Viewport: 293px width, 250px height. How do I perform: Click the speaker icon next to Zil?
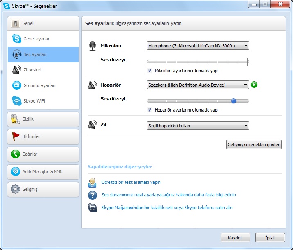[92, 125]
